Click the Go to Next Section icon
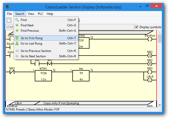The image size is (169, 119). point(17,56)
